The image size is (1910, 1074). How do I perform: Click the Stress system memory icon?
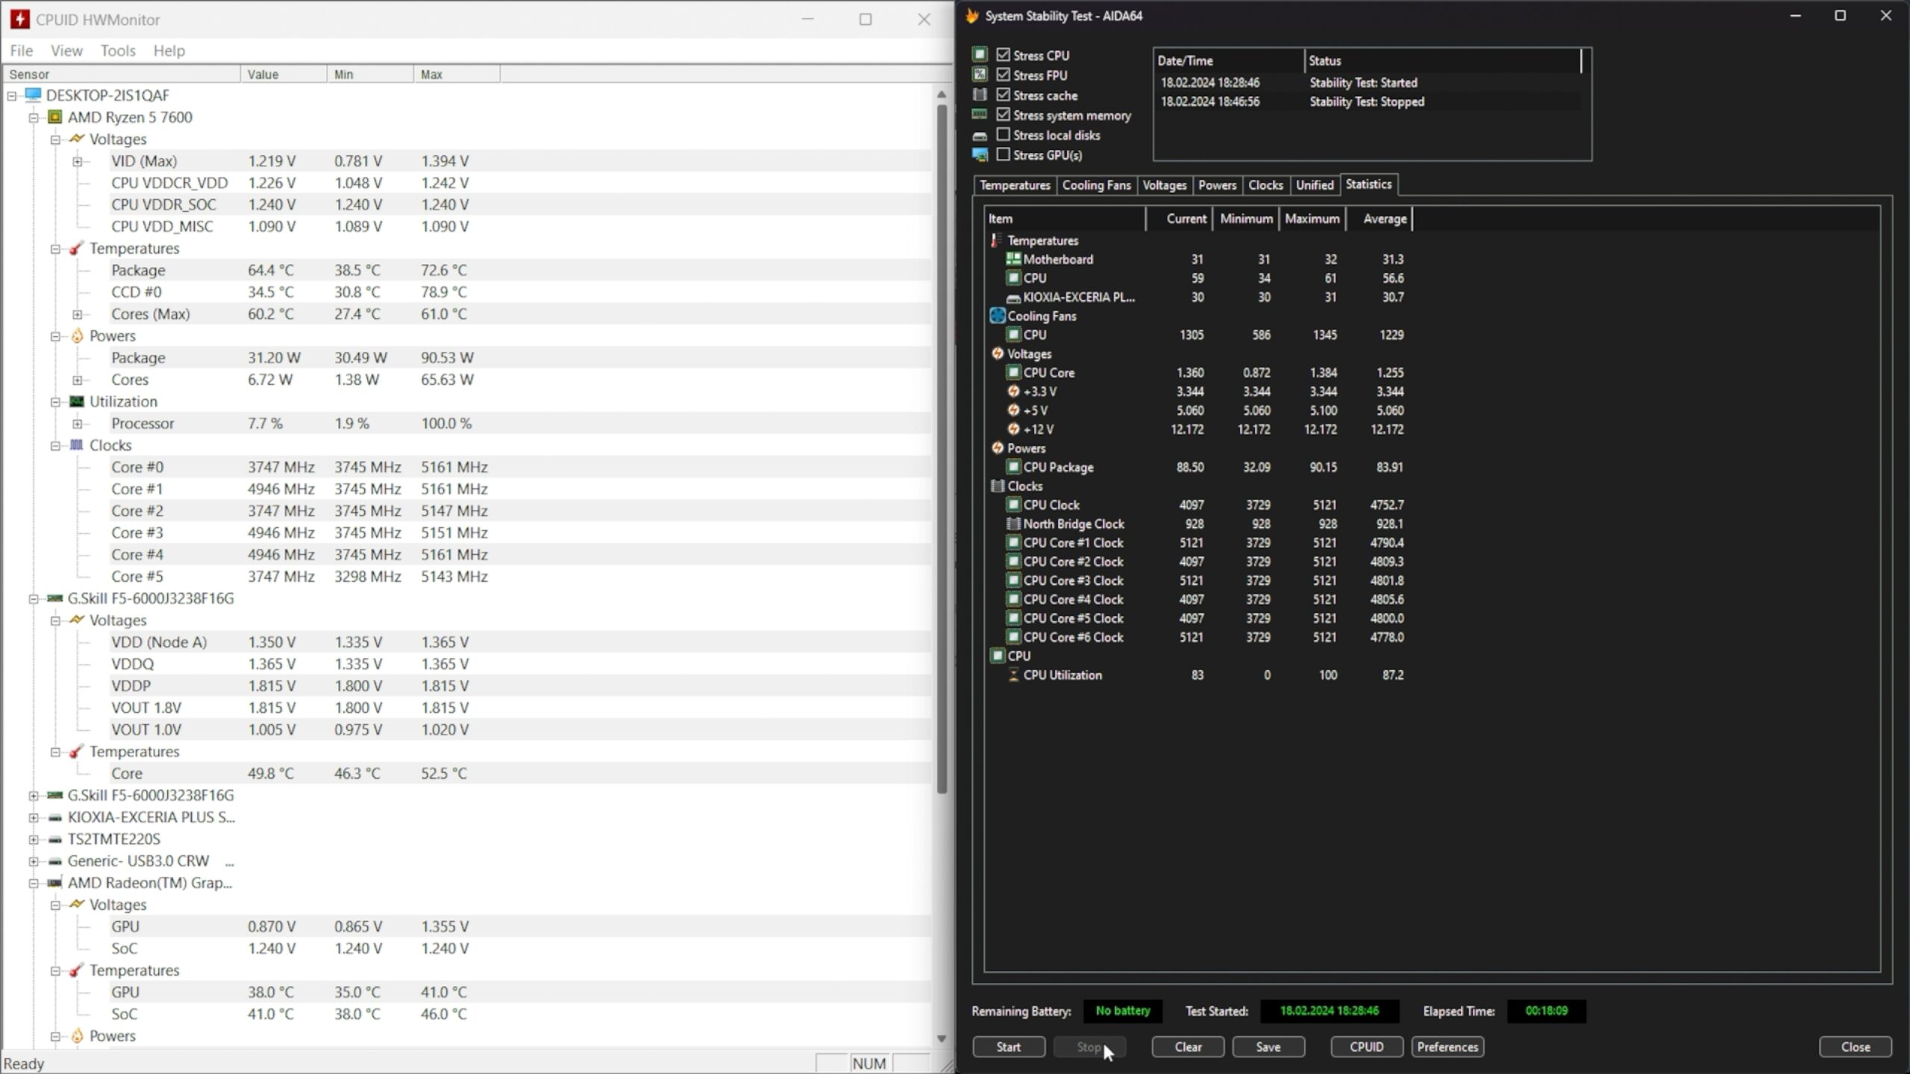pyautogui.click(x=980, y=115)
